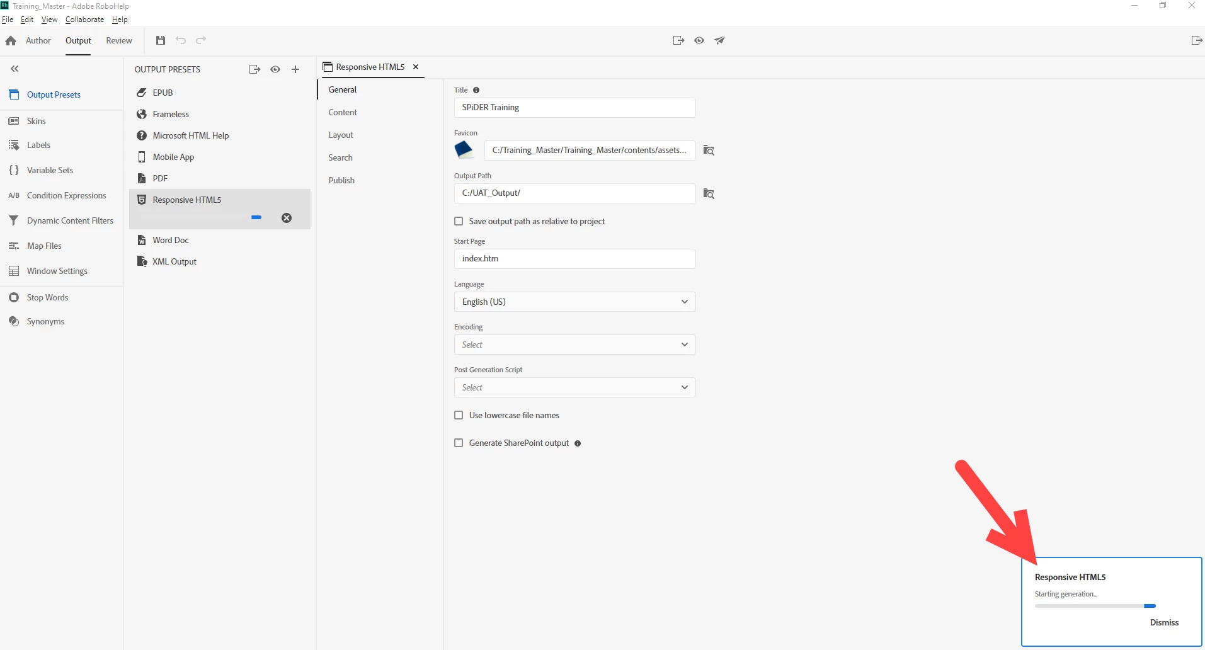This screenshot has width=1205, height=650.
Task: Switch to the Author tab
Action: [38, 40]
